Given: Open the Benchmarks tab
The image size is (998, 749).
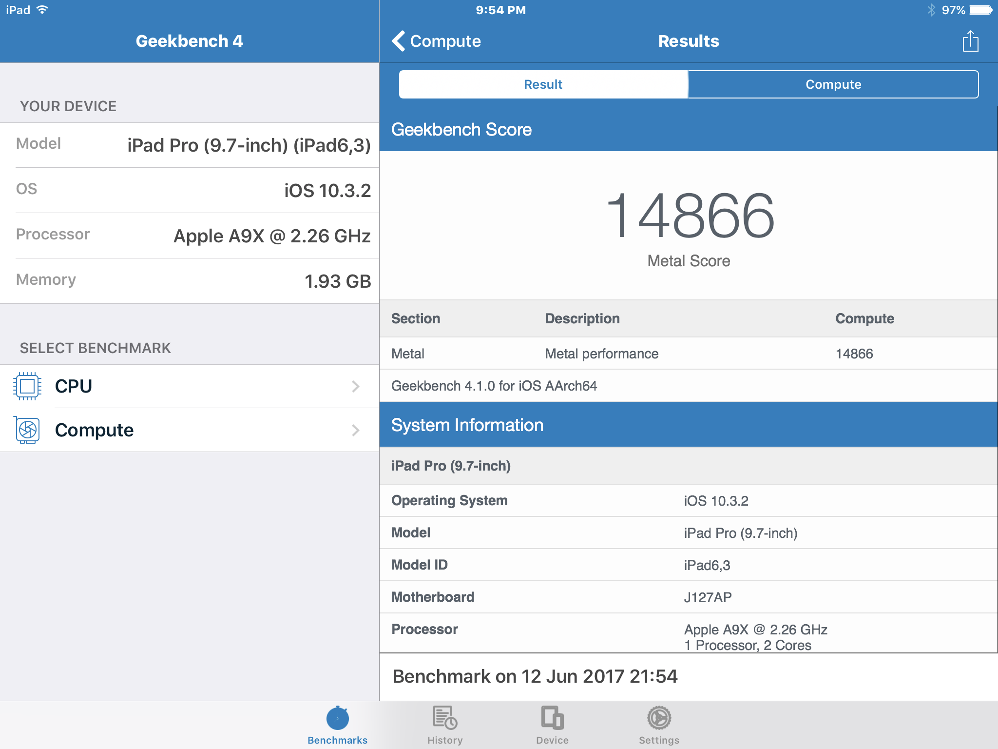Looking at the screenshot, I should (337, 725).
